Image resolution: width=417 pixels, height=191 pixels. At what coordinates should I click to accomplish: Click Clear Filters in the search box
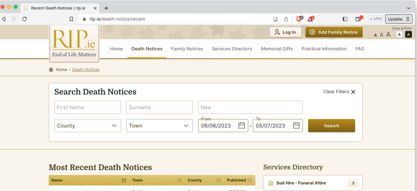click(340, 92)
